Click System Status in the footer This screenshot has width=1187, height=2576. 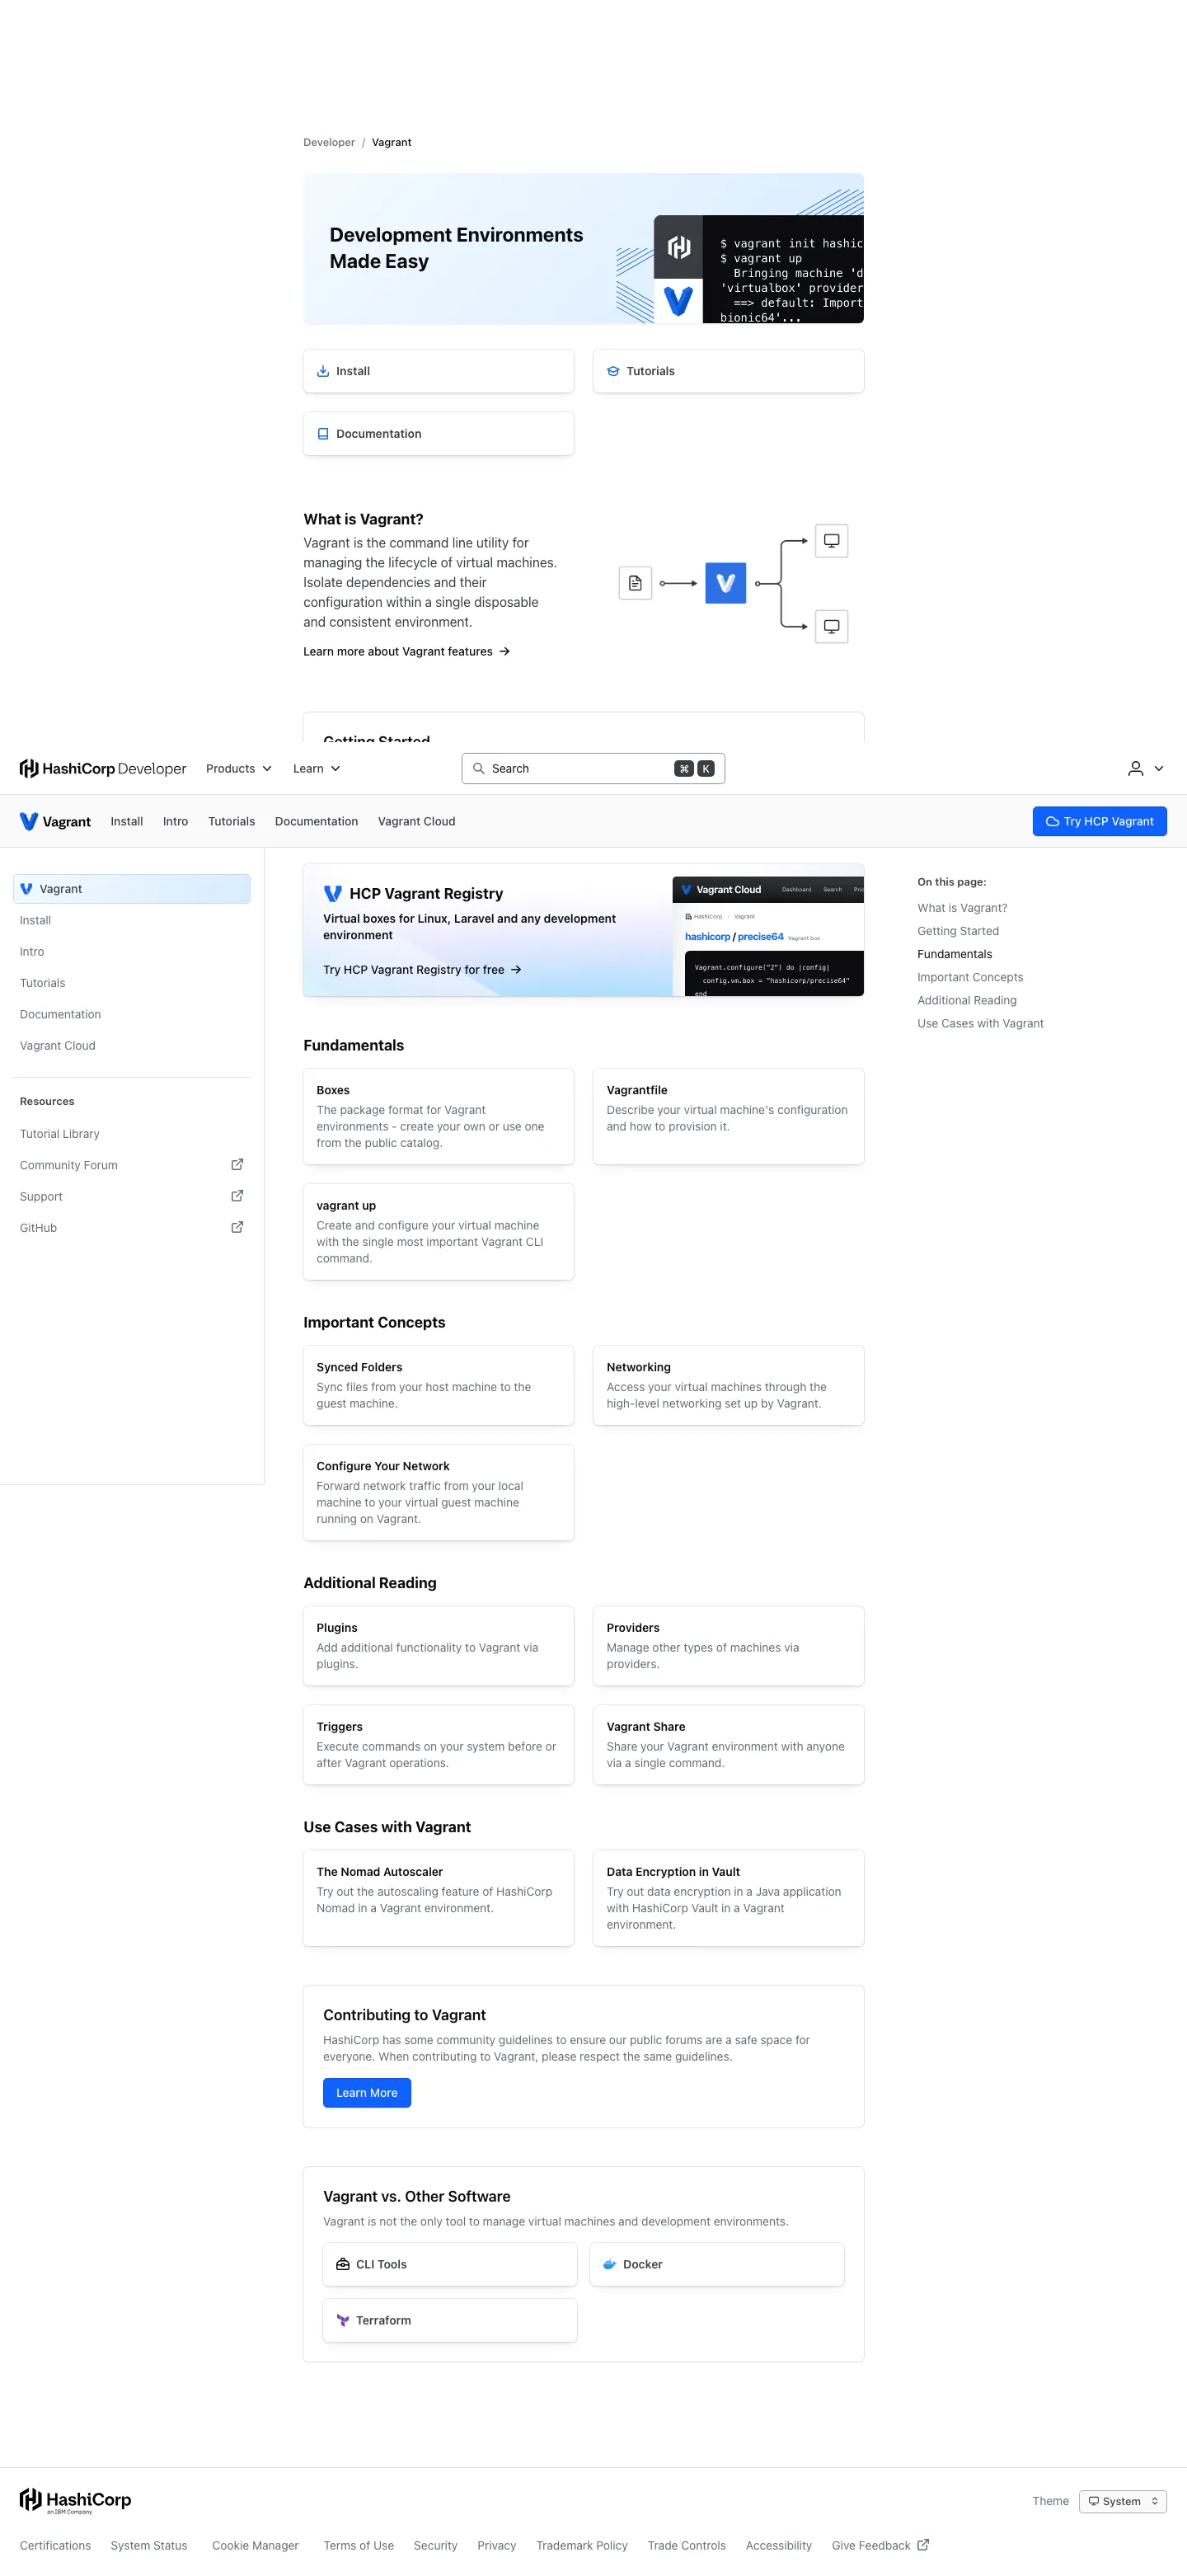(149, 2545)
